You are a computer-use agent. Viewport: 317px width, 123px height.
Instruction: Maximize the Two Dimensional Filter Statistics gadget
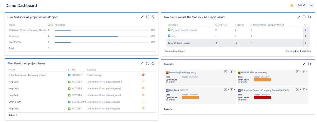click(x=304, y=17)
